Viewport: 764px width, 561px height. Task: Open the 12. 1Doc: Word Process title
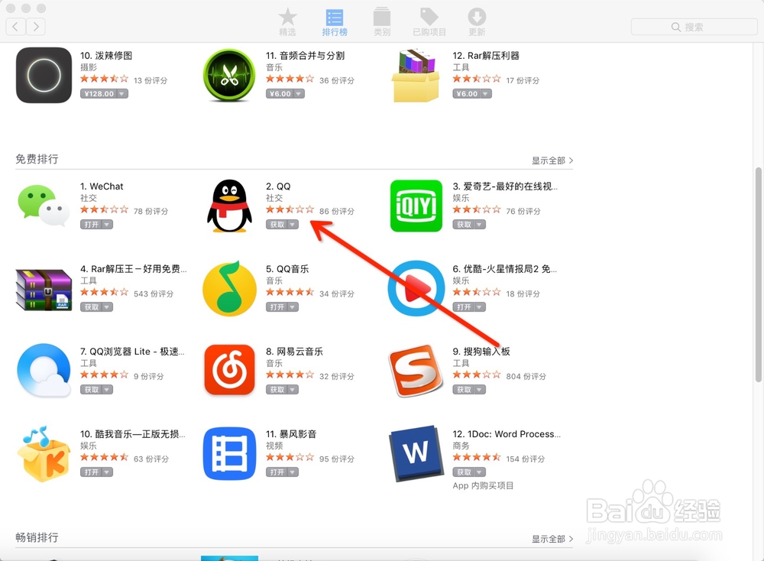pyautogui.click(x=507, y=434)
